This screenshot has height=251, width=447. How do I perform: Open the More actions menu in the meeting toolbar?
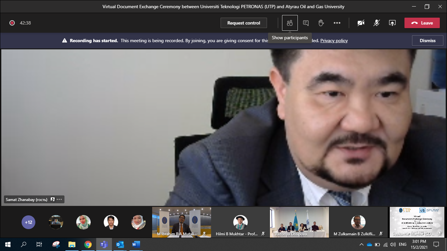click(x=337, y=23)
